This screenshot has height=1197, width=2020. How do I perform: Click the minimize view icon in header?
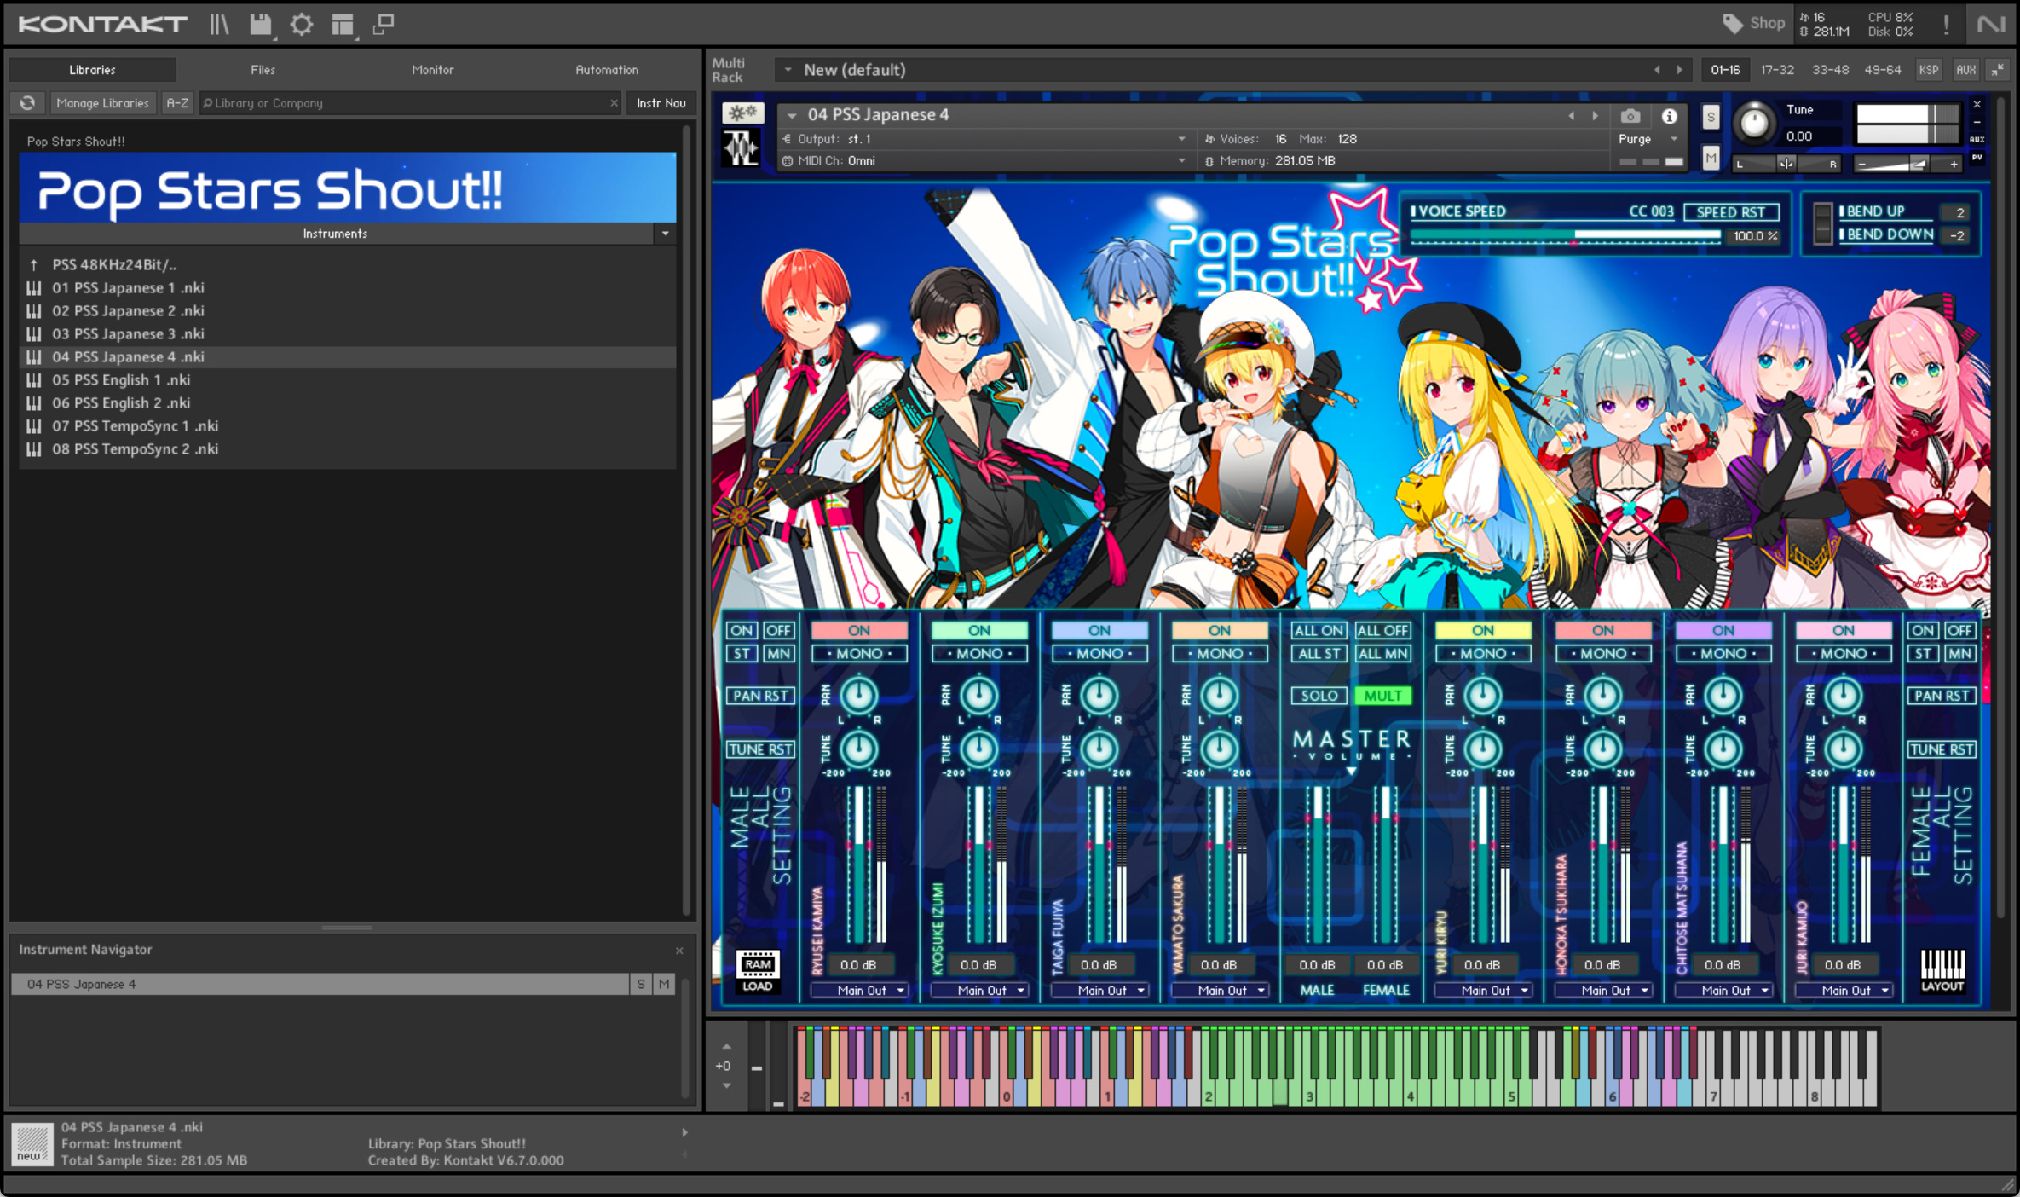(x=384, y=24)
